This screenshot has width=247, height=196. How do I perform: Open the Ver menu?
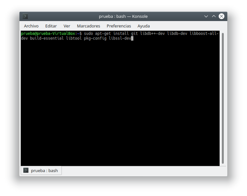point(67,26)
